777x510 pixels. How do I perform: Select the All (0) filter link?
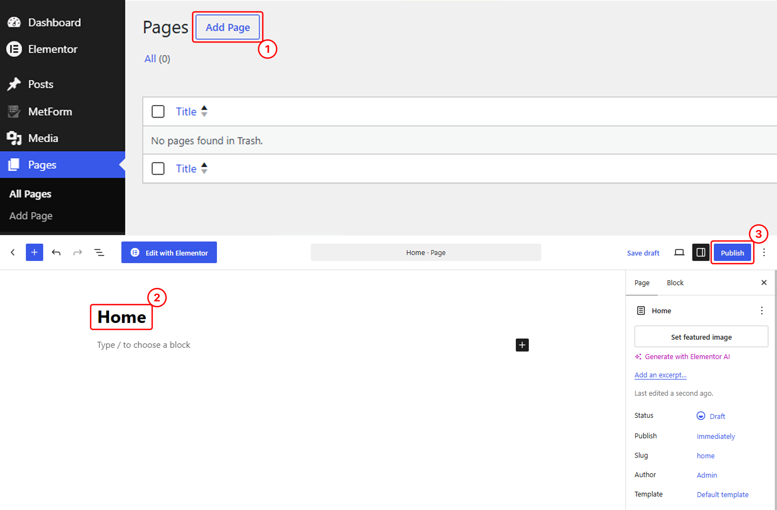[x=157, y=59]
